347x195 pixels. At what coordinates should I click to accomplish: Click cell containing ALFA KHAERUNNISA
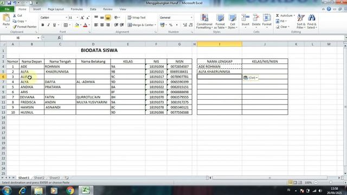click(220, 71)
